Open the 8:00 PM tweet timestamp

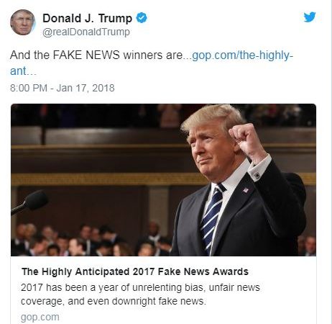click(x=29, y=88)
